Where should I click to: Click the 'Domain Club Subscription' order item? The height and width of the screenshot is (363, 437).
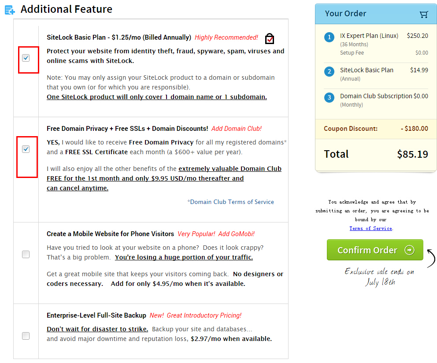click(x=376, y=96)
